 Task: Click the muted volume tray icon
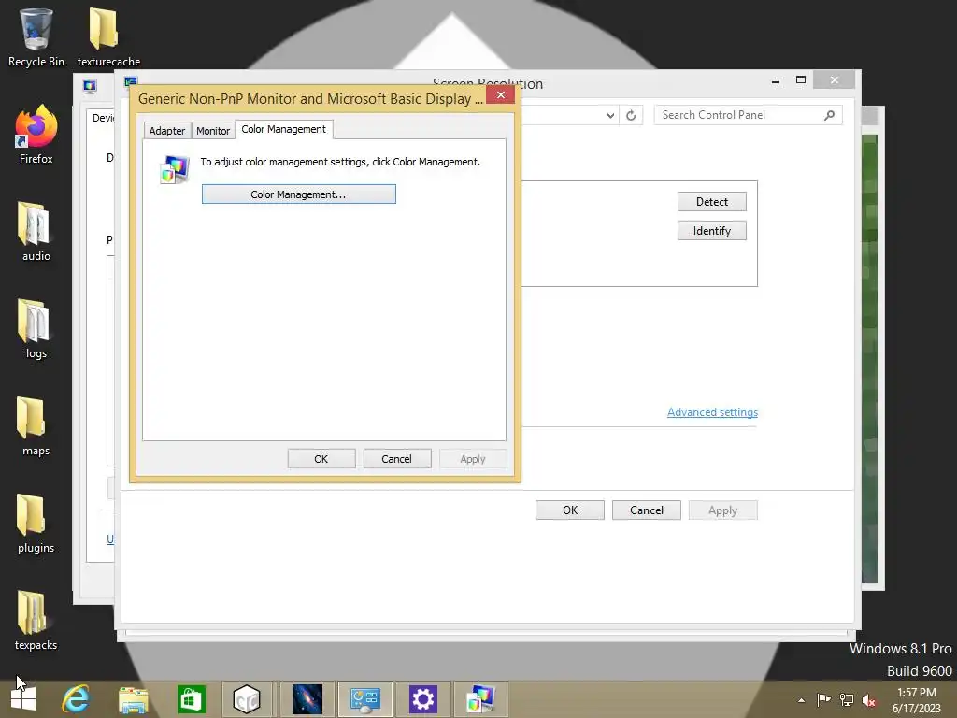[869, 700]
